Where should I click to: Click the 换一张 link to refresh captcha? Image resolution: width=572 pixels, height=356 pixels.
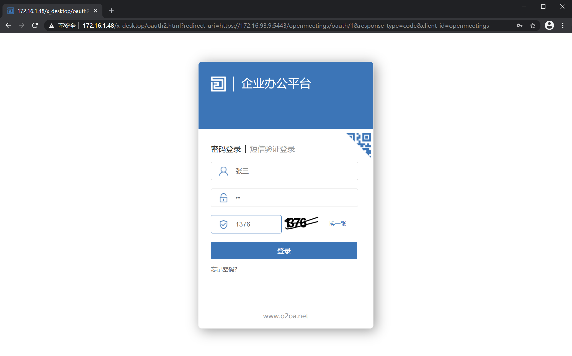click(337, 224)
